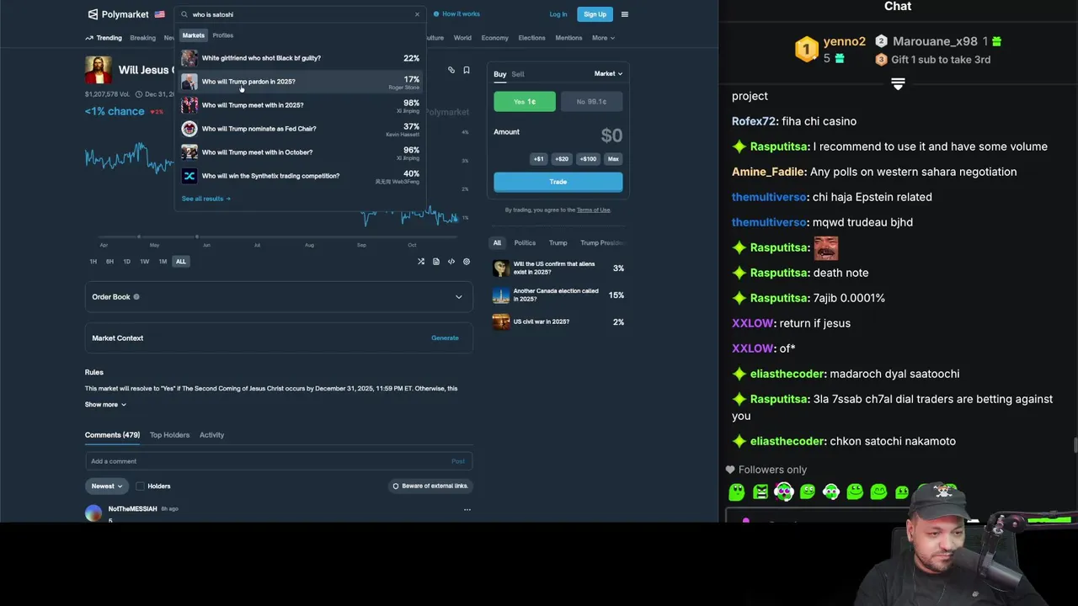This screenshot has height=606, width=1078.
Task: Open the More categories dropdown
Action: click(x=603, y=38)
